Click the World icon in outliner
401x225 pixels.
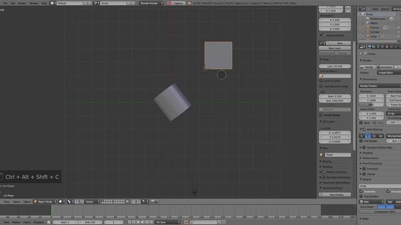click(368, 23)
